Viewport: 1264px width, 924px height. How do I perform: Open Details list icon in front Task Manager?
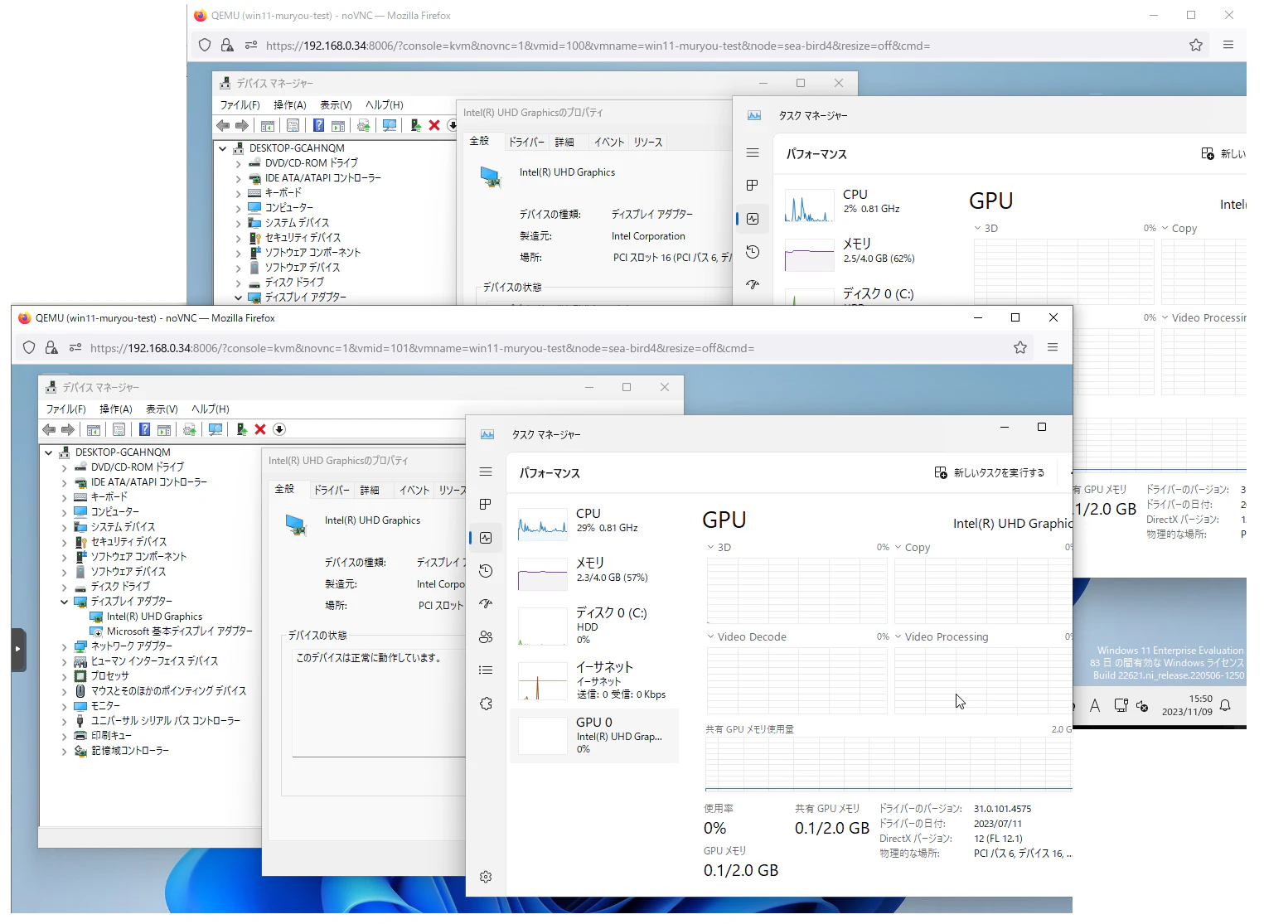(x=486, y=670)
